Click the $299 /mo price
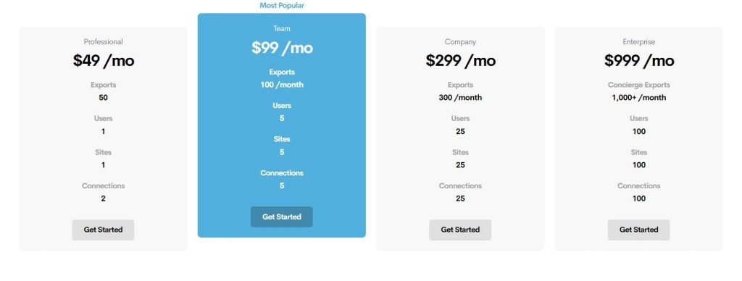This screenshot has width=742, height=281. [460, 61]
